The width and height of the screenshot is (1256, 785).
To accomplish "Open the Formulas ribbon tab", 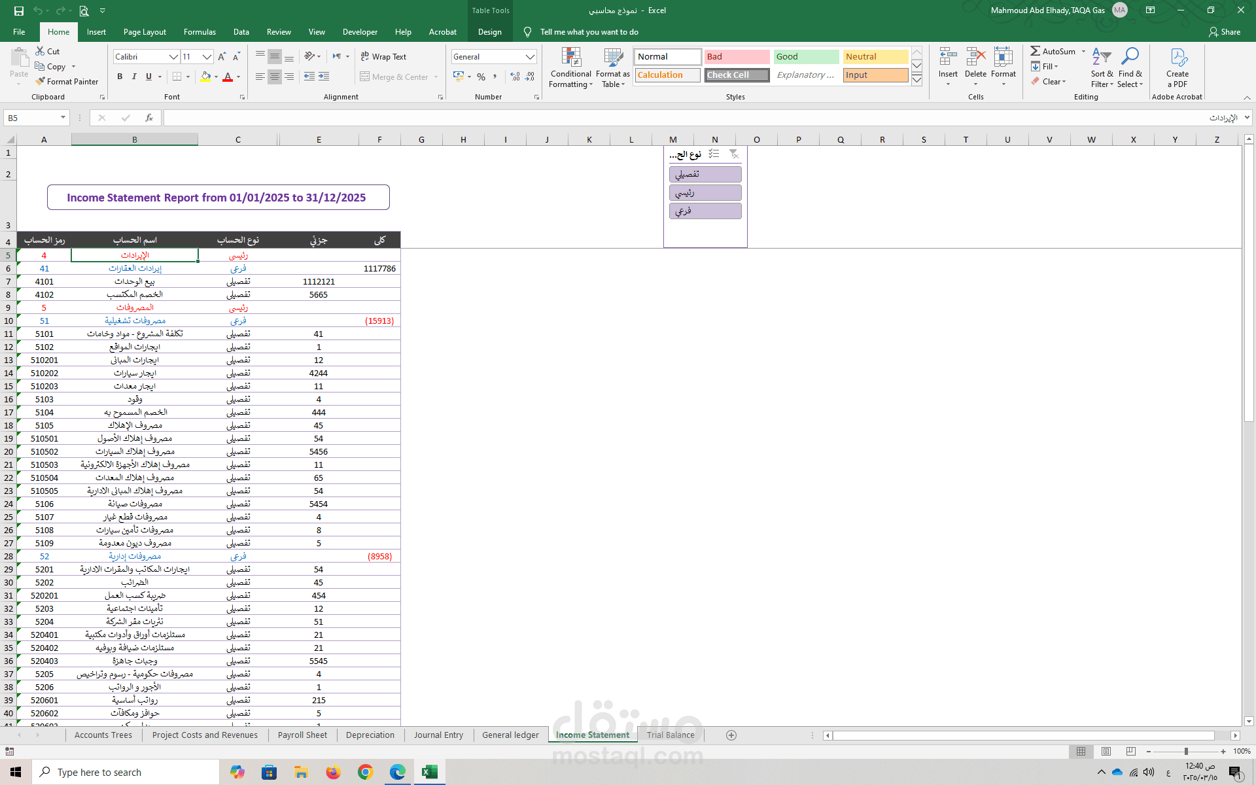I will 200,31.
